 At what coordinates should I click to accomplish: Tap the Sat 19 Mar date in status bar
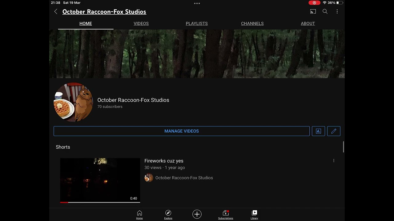72,3
